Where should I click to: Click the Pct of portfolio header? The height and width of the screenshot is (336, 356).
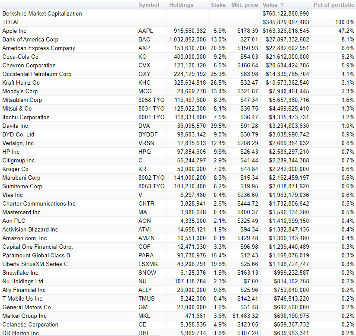click(x=334, y=5)
